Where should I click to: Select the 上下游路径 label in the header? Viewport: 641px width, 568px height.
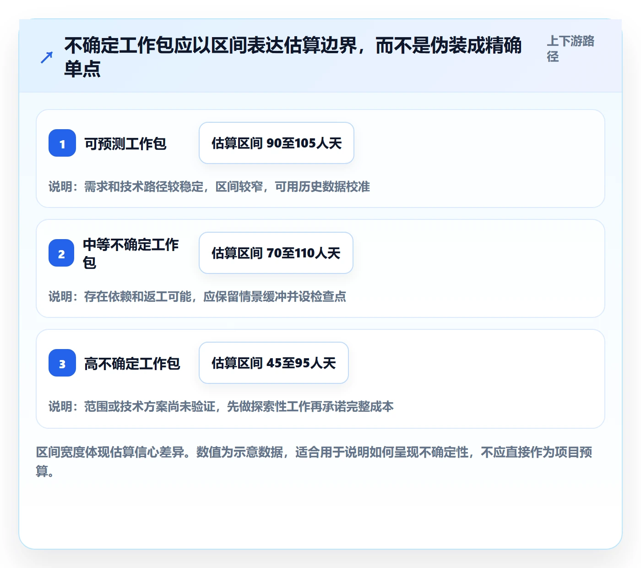[x=570, y=49]
